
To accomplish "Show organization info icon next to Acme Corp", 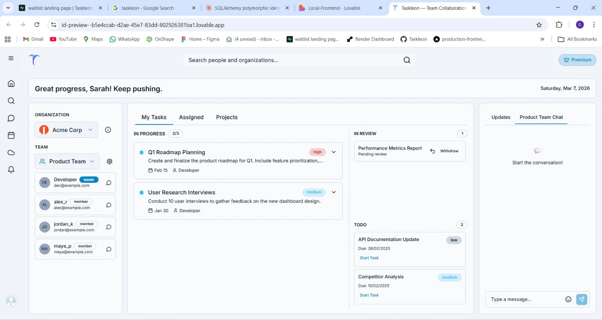I will point(108,130).
